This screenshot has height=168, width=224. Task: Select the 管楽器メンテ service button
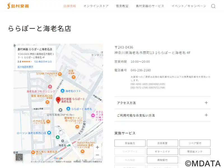pos(195,151)
